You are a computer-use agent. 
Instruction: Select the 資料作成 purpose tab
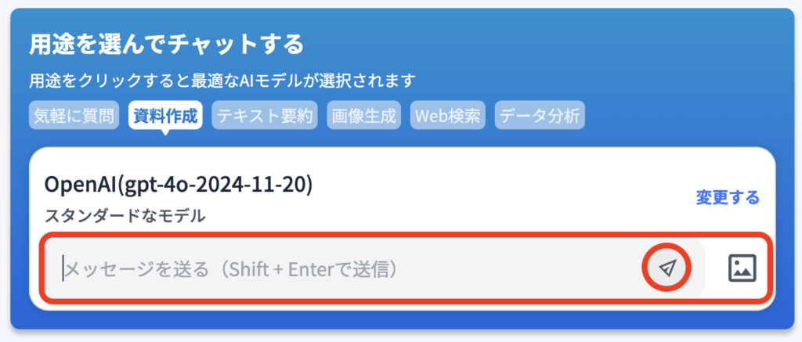[167, 117]
